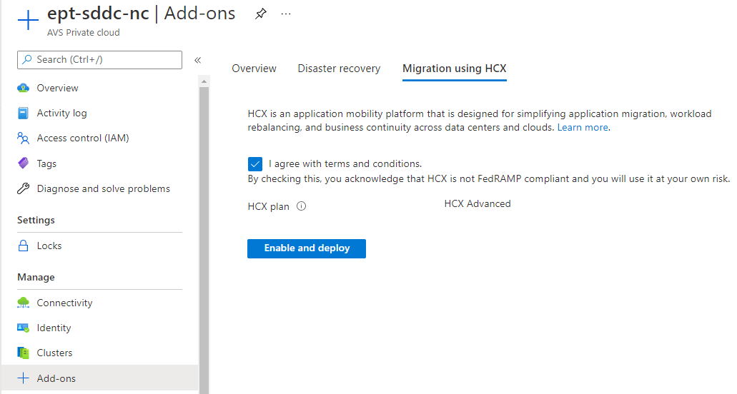Click the Clusters icon in sidebar
Image resolution: width=737 pixels, height=394 pixels.
coord(24,353)
